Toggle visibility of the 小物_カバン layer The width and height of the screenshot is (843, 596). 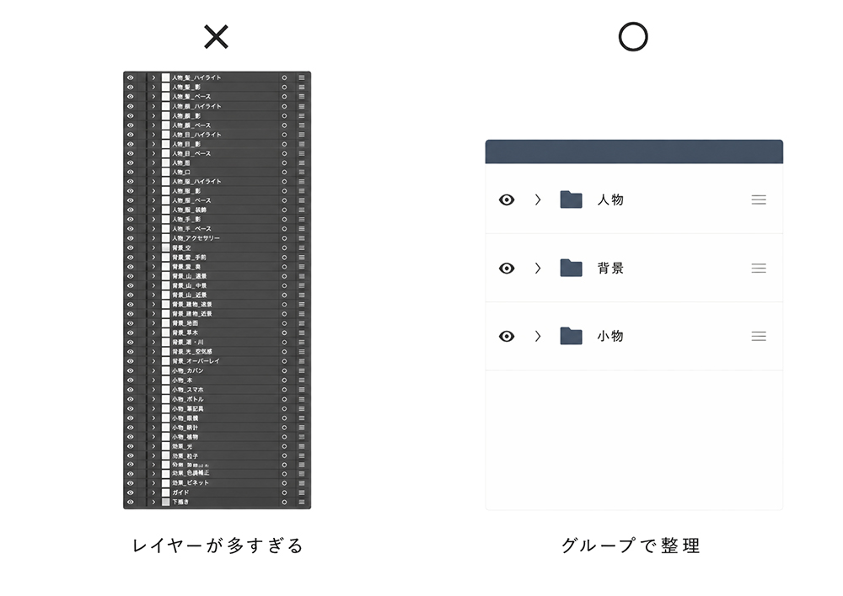[x=130, y=370]
